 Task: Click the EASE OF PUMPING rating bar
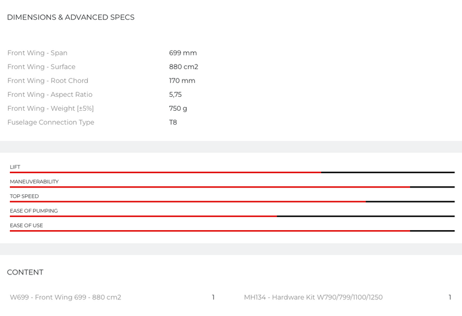tap(232, 216)
